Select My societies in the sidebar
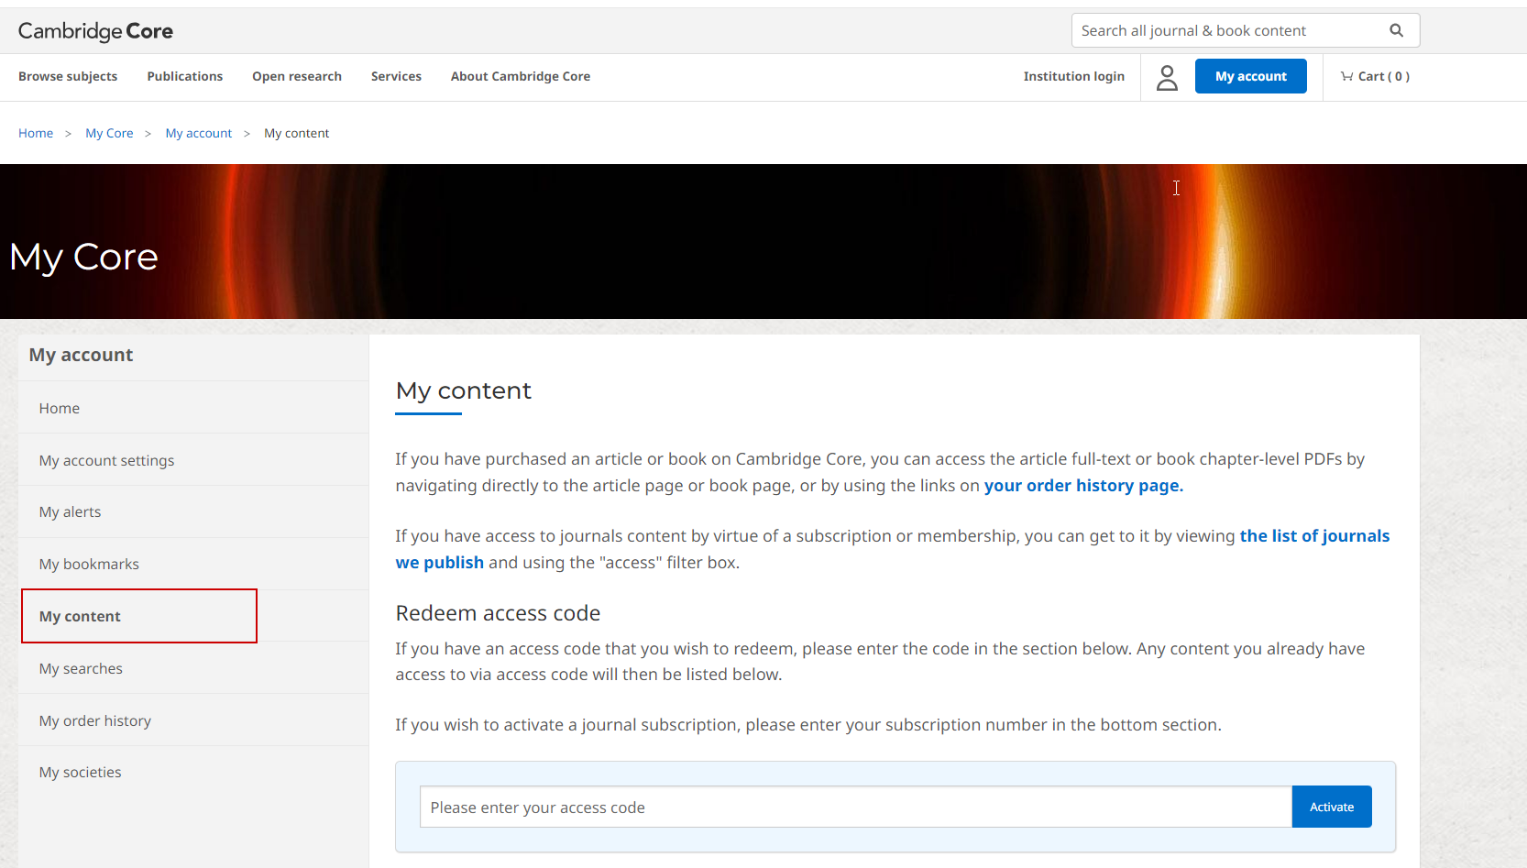Viewport: 1527px width, 868px height. coord(80,772)
